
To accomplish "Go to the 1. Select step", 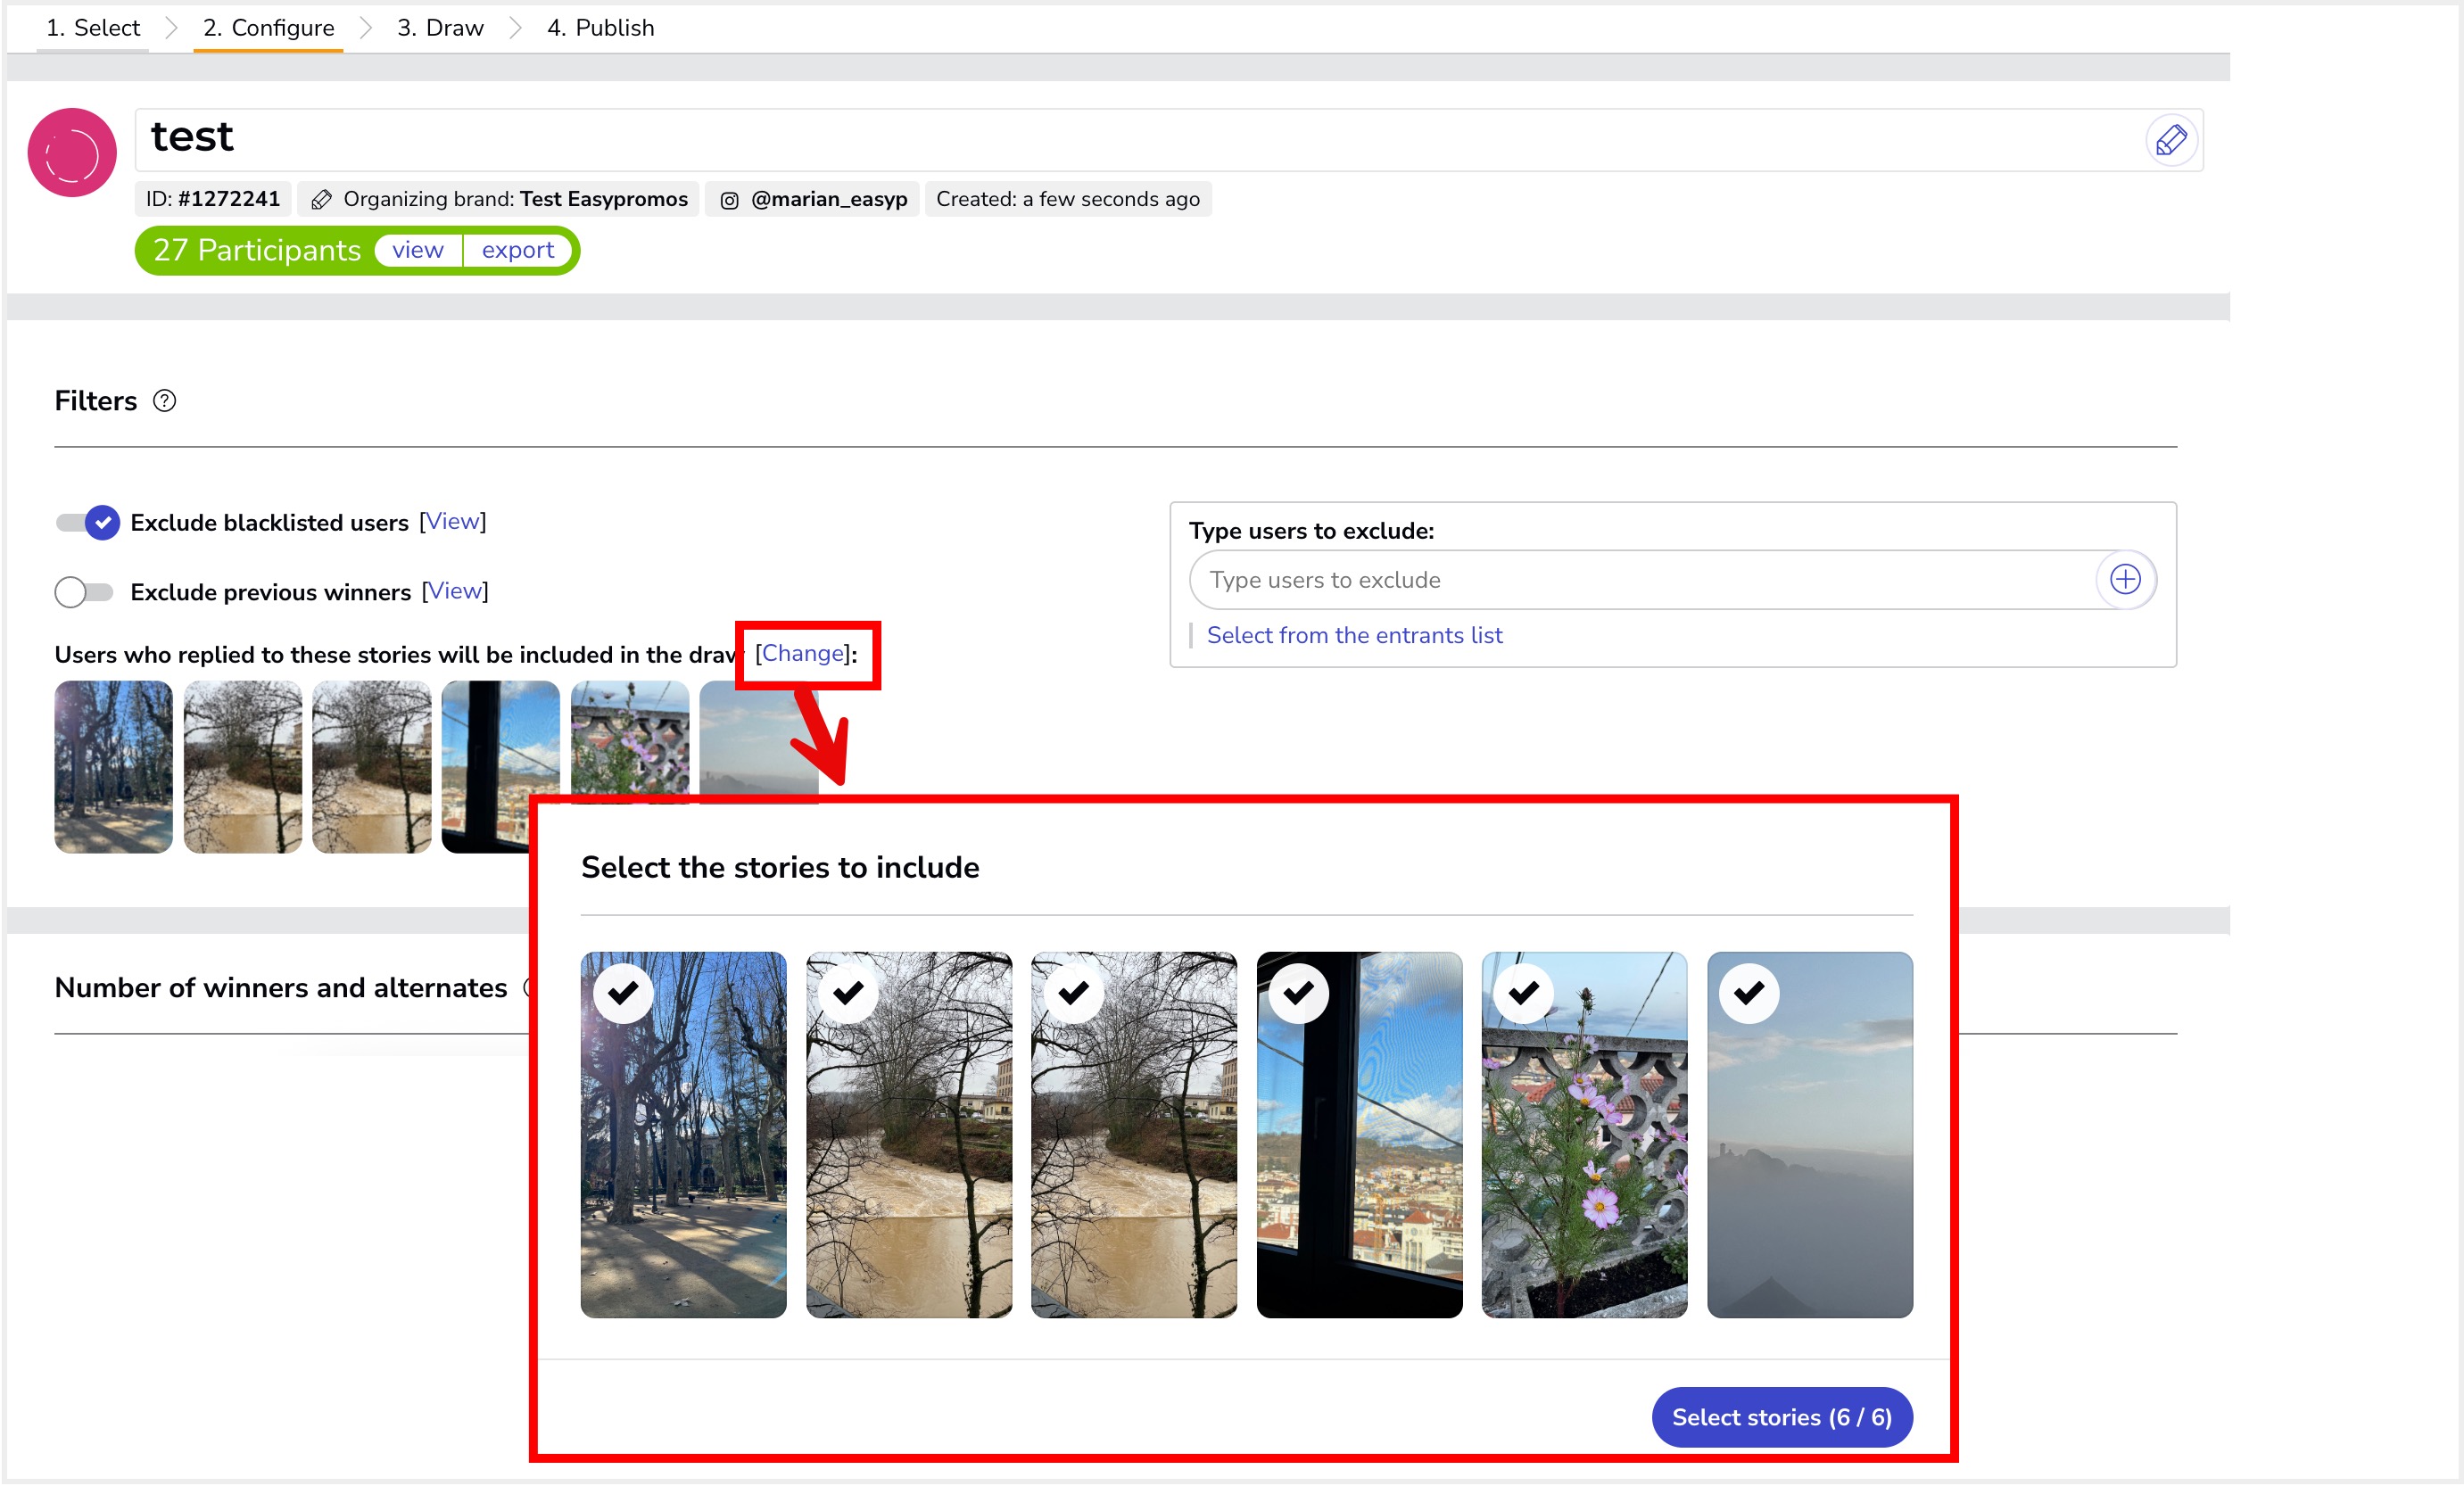I will [x=93, y=28].
